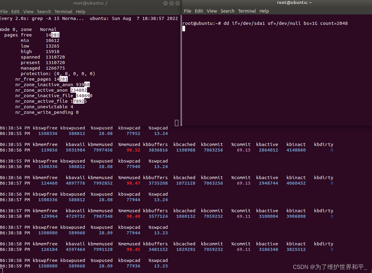
Task: Select the 'min 10612' line
Action: pyautogui.click(x=40, y=40)
